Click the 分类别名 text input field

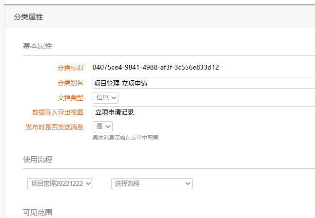pyautogui.click(x=203, y=83)
